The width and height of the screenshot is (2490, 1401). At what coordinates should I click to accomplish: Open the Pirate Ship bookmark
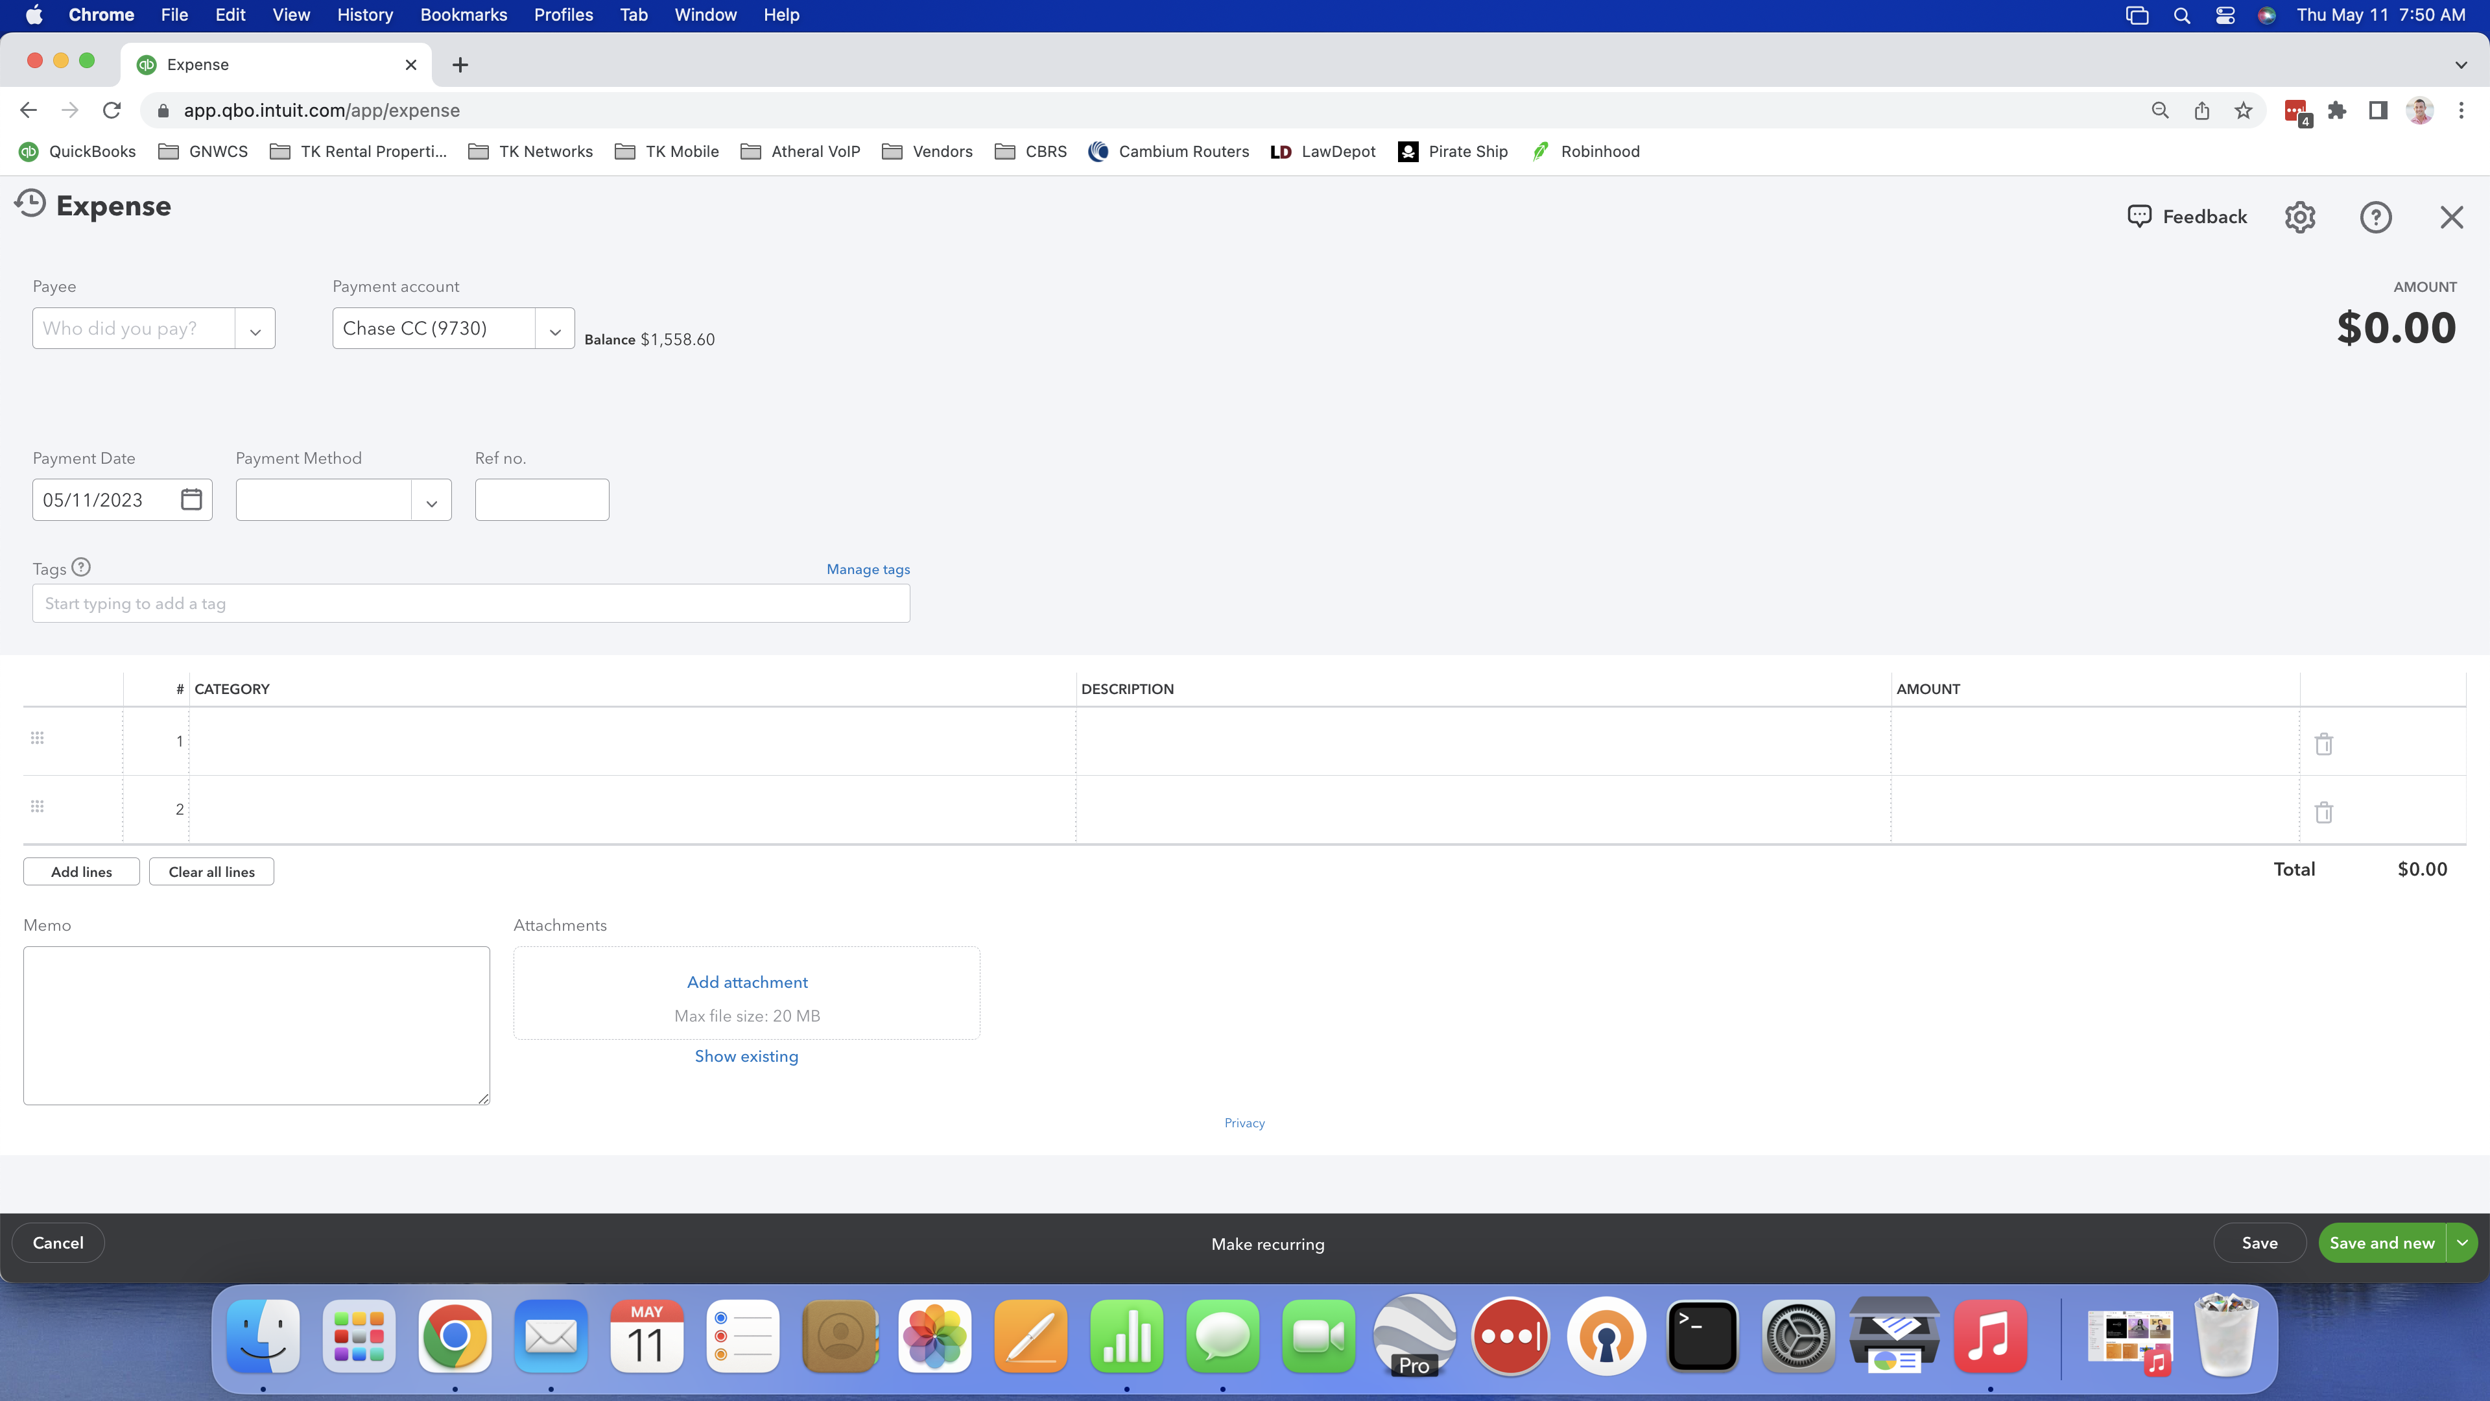coord(1467,152)
